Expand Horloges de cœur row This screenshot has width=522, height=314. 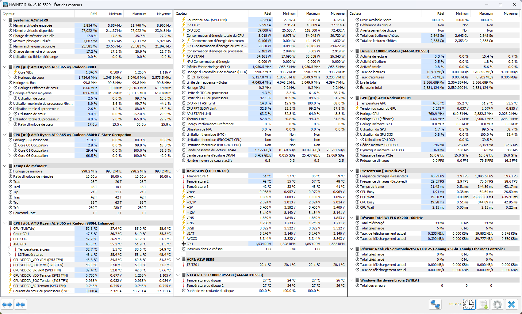pyautogui.click(x=10, y=78)
